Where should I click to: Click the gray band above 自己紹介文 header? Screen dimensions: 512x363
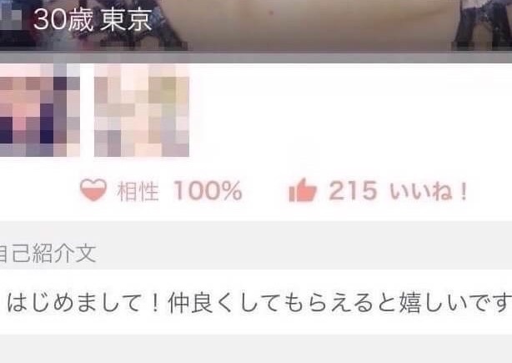click(x=256, y=231)
